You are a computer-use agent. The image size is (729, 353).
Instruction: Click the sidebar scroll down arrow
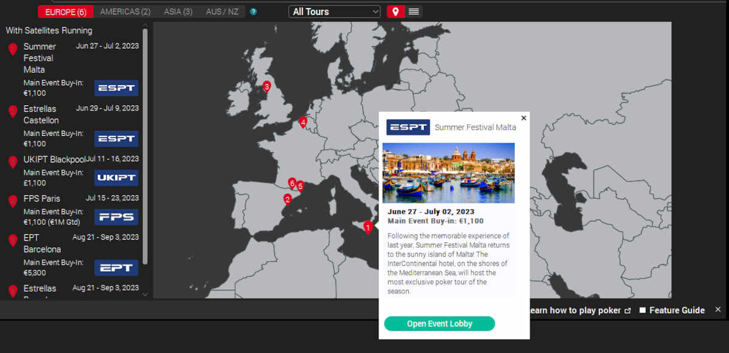[x=145, y=295]
